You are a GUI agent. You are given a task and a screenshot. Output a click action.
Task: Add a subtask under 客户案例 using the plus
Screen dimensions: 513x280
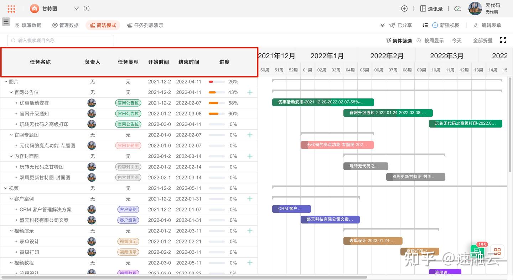click(250, 199)
